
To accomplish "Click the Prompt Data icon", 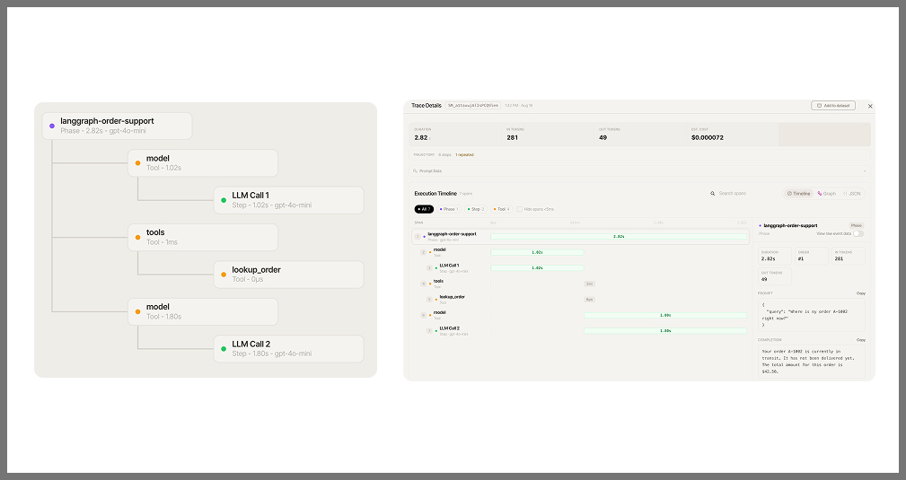I will point(416,171).
